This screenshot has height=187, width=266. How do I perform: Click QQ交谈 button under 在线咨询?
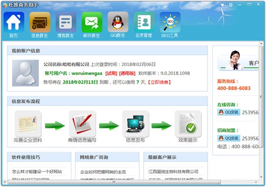[x=229, y=112]
